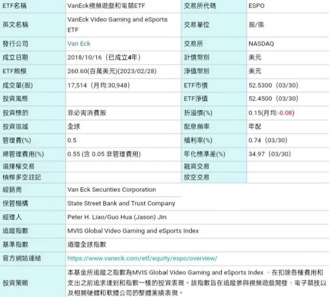Click the 保管機構 label cell
The width and height of the screenshot is (330, 297).
click(x=33, y=204)
